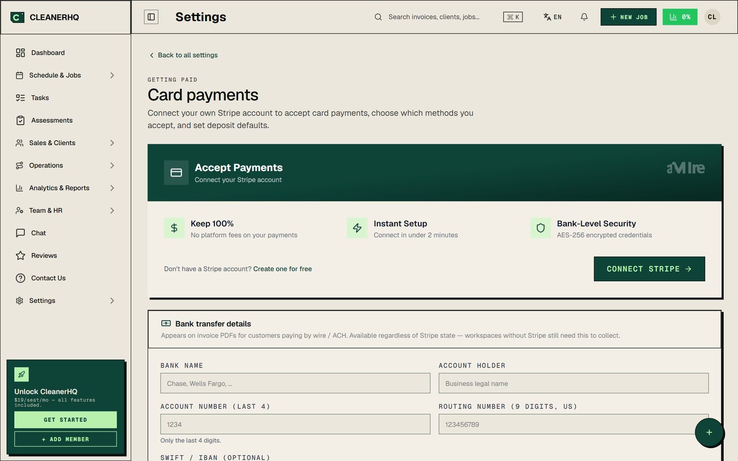Click the credit card icon in Accept Payments
Viewport: 738px width, 461px height.
click(x=176, y=172)
